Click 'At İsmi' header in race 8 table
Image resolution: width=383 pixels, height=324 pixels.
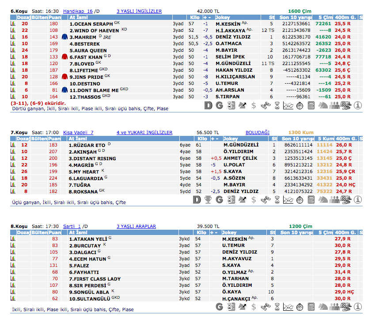point(80,232)
